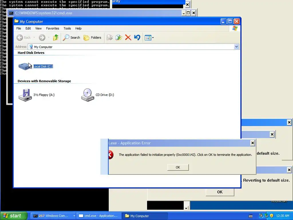The image size is (293, 220).
Task: Click OK in the Application Error dialog
Action: click(x=178, y=167)
